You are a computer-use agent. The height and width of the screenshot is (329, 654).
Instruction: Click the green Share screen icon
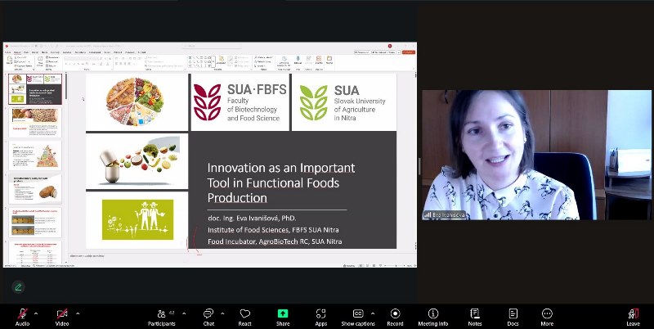283,314
